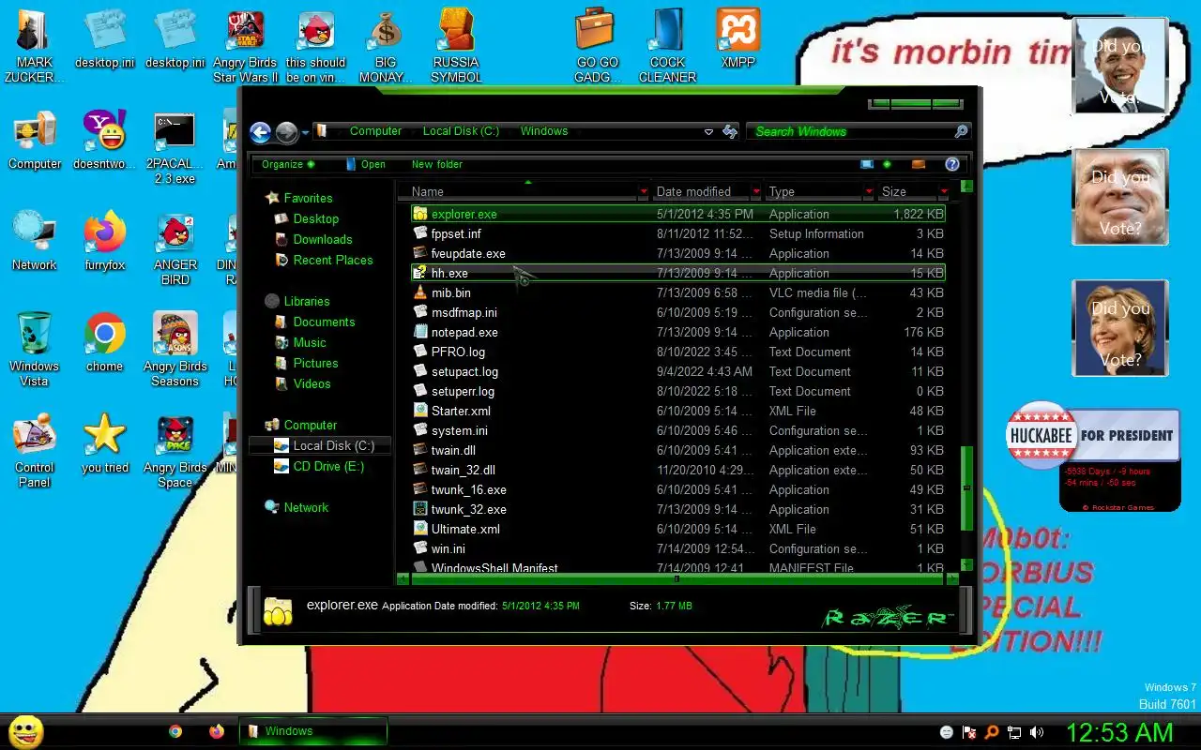Click the Explorer forward arrow button
The image size is (1201, 750).
[287, 132]
